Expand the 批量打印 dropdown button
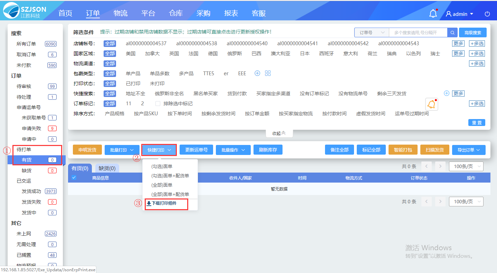The image size is (497, 273). pos(122,150)
